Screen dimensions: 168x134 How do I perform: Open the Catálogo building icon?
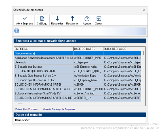pyautogui.click(x=42, y=18)
